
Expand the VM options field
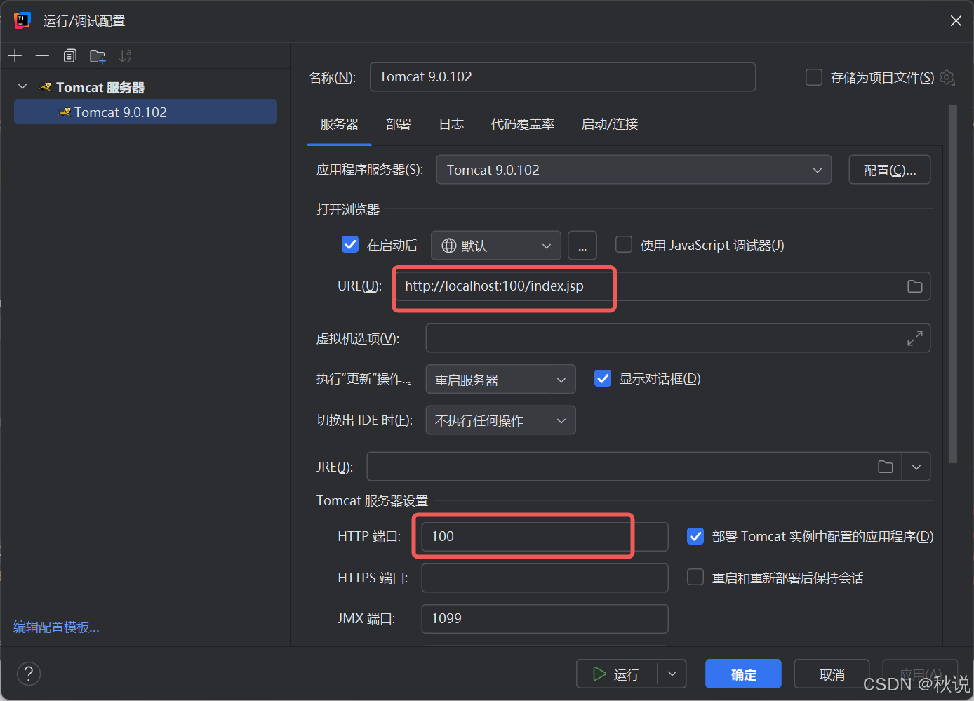coord(914,338)
